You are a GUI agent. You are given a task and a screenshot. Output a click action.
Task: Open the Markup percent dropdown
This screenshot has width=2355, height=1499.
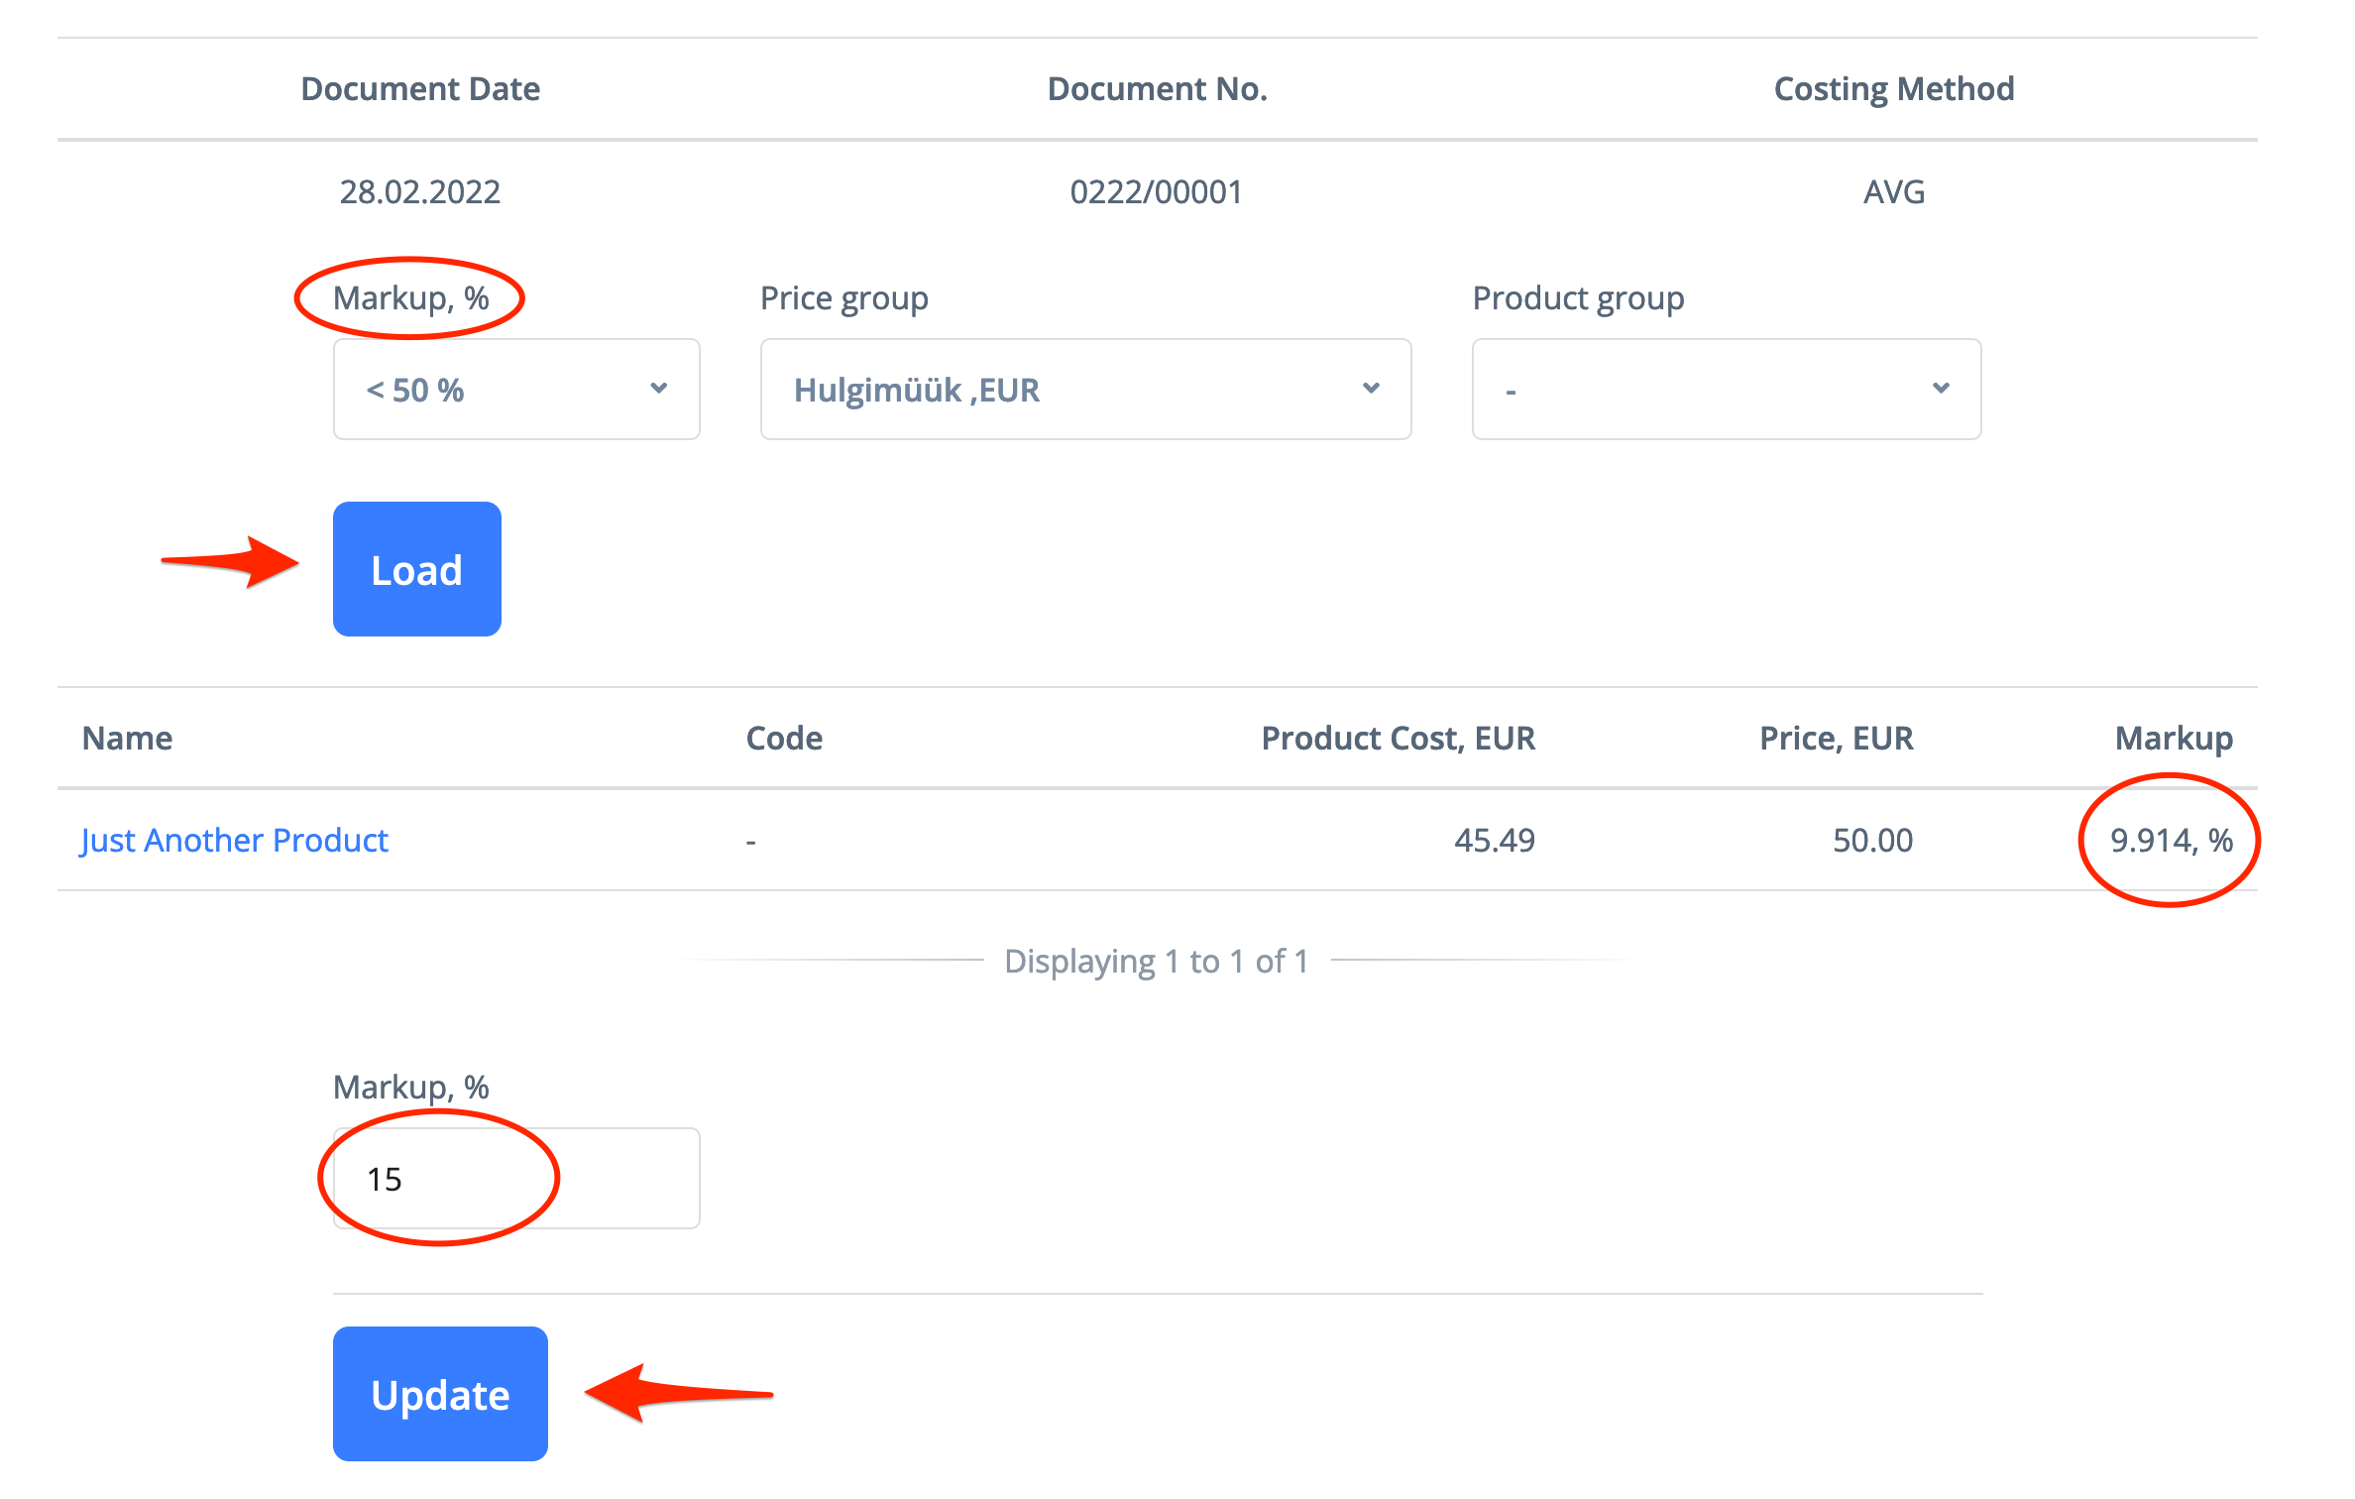[515, 390]
